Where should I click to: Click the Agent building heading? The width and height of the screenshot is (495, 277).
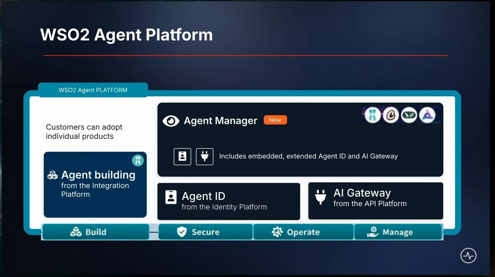point(98,175)
